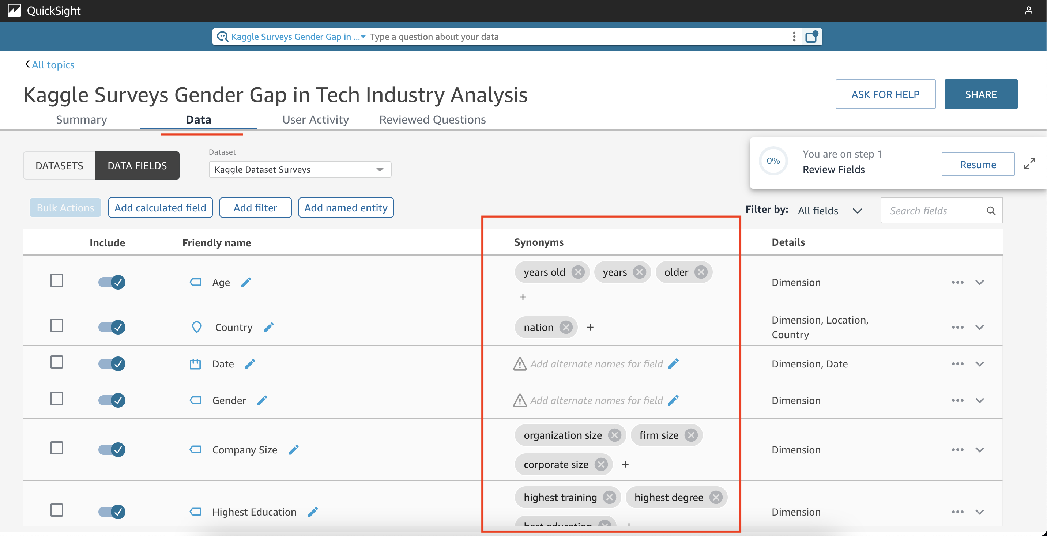Open the search bar options menu (three dots)
This screenshot has width=1047, height=536.
pyautogui.click(x=794, y=37)
